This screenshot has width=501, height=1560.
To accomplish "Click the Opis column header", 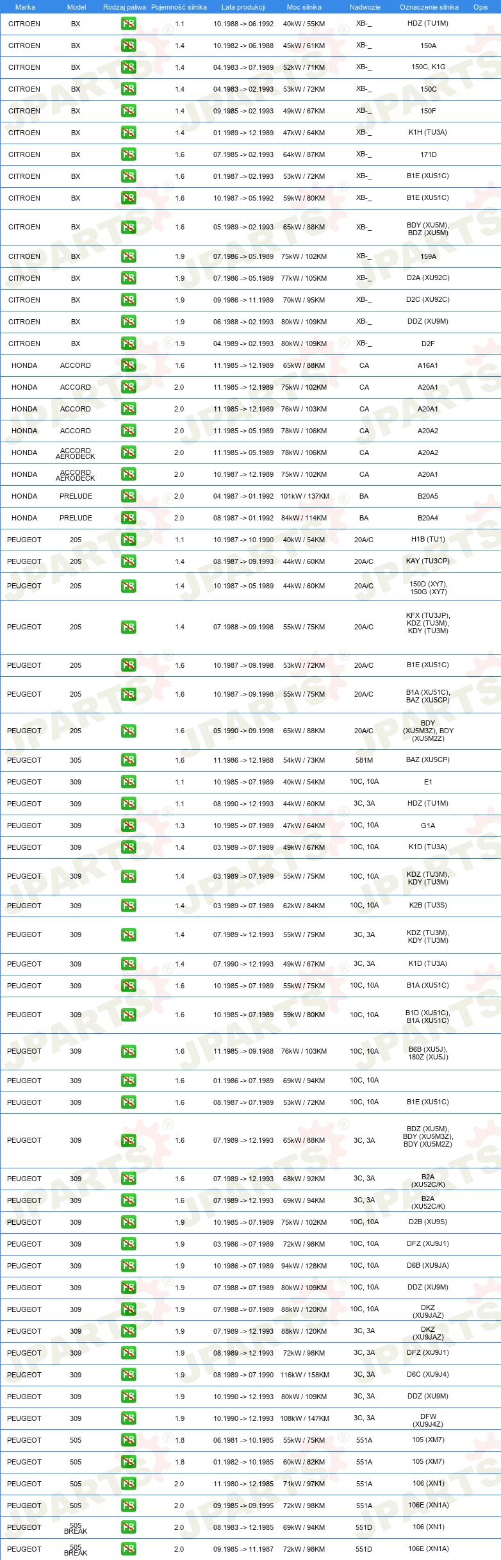I will pyautogui.click(x=480, y=7).
